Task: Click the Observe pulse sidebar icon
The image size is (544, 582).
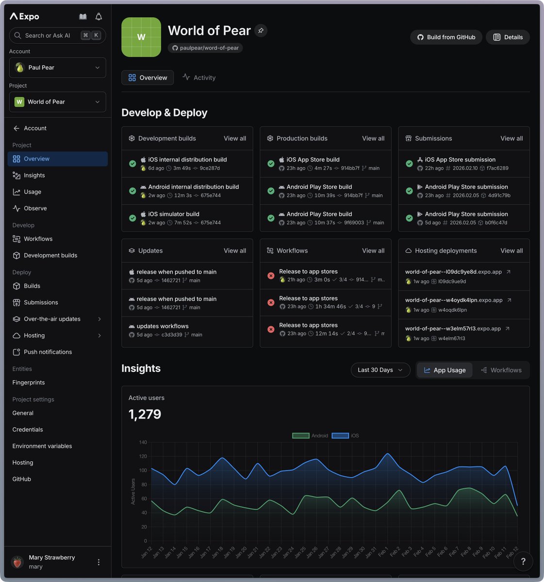Action: click(x=16, y=209)
